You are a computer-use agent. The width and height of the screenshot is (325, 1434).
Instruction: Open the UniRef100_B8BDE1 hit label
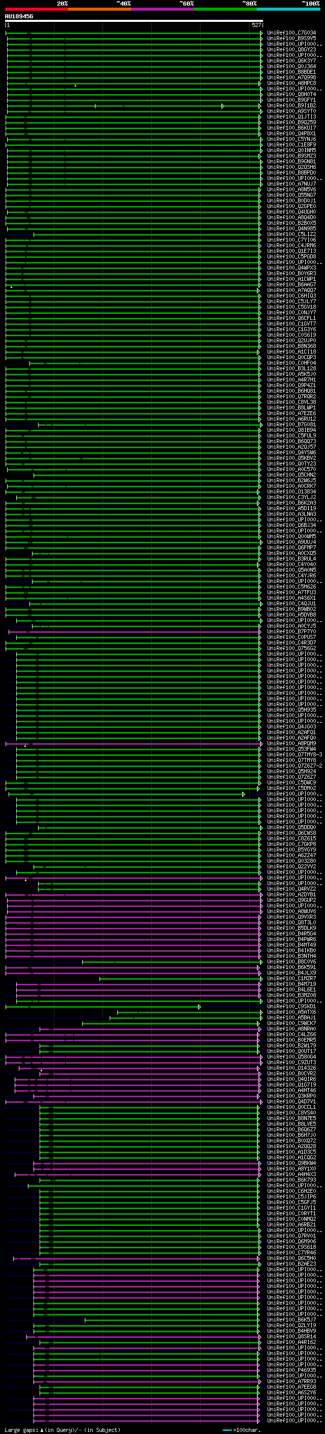pos(291,72)
